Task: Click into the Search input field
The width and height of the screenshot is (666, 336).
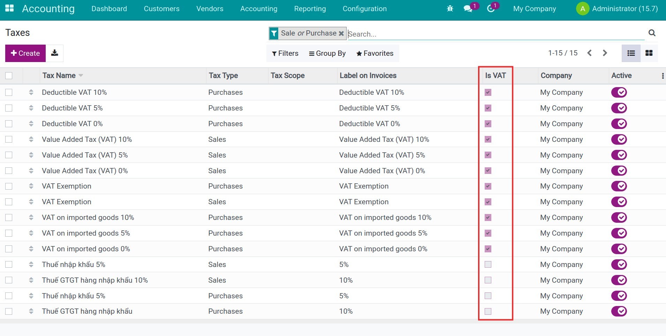Action: tap(495, 34)
